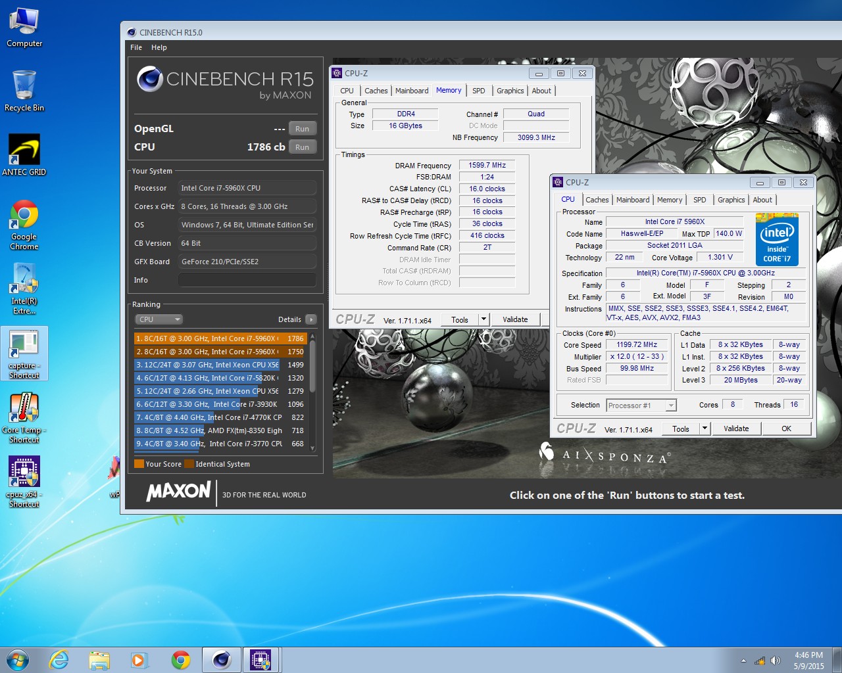Image resolution: width=842 pixels, height=673 pixels.
Task: Click the Intel Core i7 badge logo
Action: (x=777, y=239)
